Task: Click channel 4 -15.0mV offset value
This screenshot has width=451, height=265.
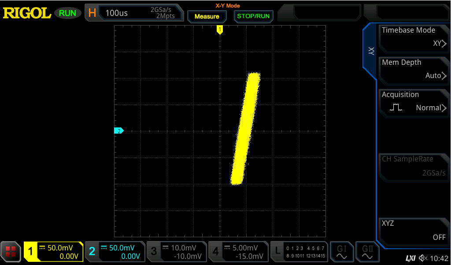Action: tap(249, 256)
